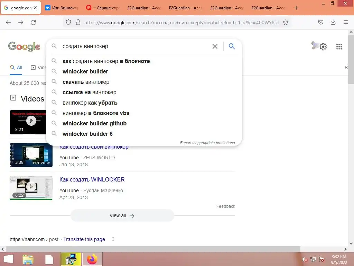The width and height of the screenshot is (354, 266).
Task: Open Как создать WINLOCKER video link
Action: click(92, 180)
